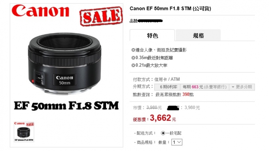Click the chevron in the quantity box
The width and height of the screenshot is (269, 151).
pyautogui.click(x=179, y=142)
